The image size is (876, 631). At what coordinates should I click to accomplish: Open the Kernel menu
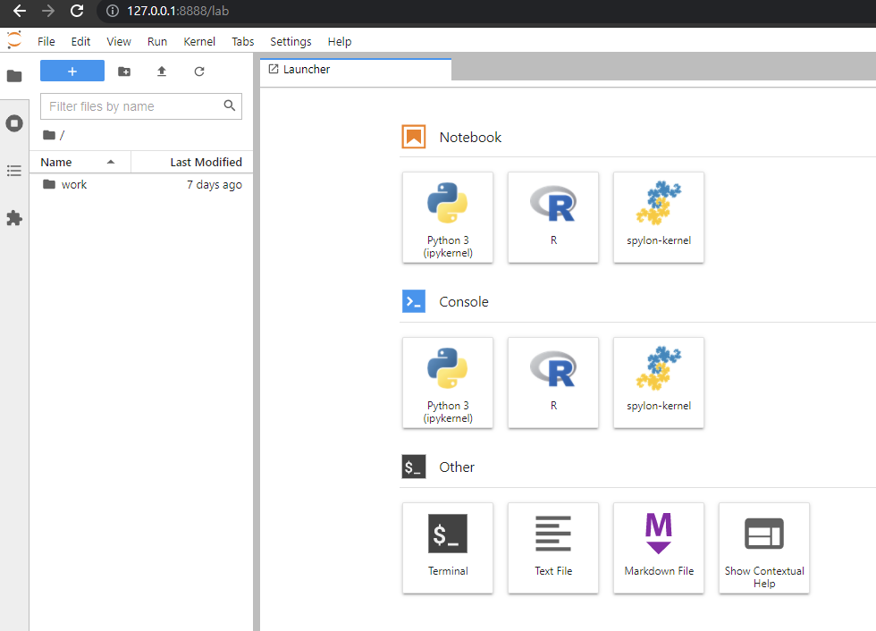[198, 41]
